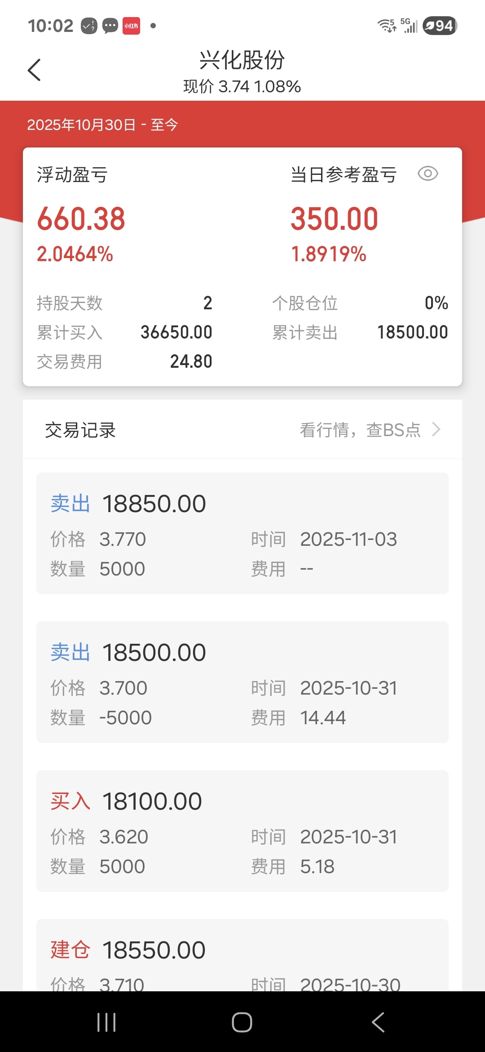This screenshot has height=1052, width=485.
Task: Toggle the eye icon to hide profit
Action: coord(428,174)
